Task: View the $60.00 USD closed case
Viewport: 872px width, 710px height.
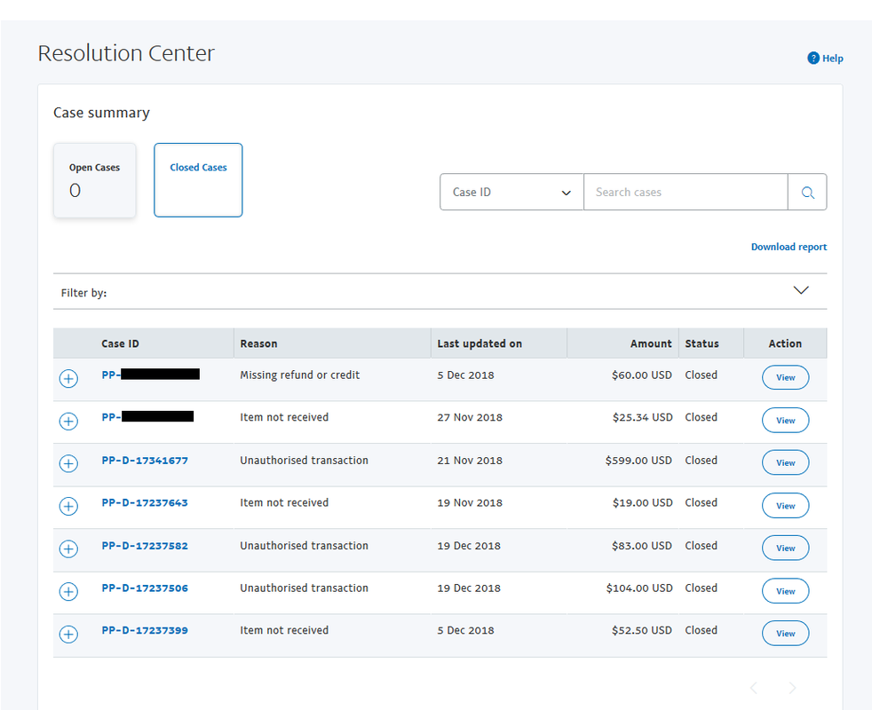Action: click(785, 377)
